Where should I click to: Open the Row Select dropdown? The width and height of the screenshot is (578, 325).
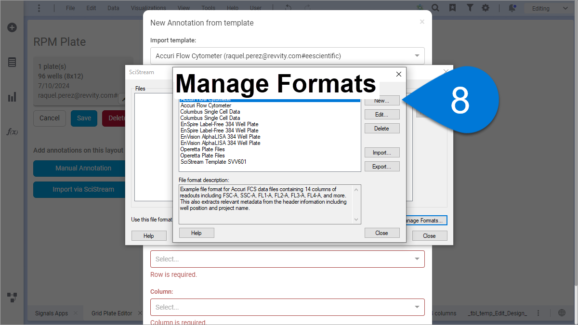pyautogui.click(x=288, y=259)
